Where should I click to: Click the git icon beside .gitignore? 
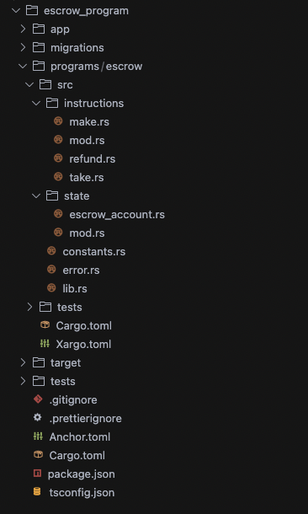[x=38, y=399]
